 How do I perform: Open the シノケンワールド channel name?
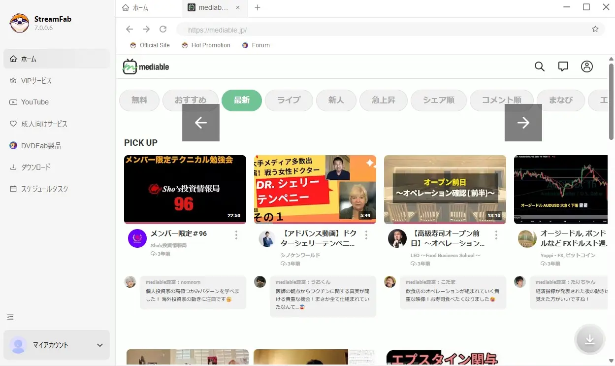click(x=300, y=255)
